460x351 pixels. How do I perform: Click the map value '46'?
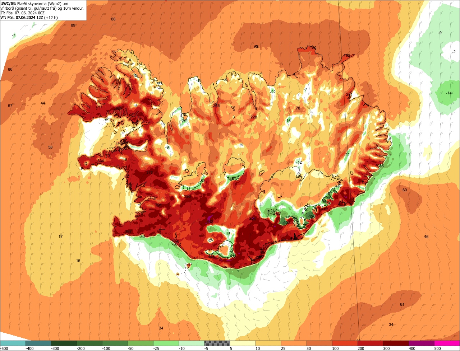[x=426, y=237]
